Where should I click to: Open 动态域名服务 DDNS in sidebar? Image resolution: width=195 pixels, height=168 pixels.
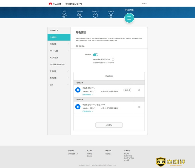point(59,64)
